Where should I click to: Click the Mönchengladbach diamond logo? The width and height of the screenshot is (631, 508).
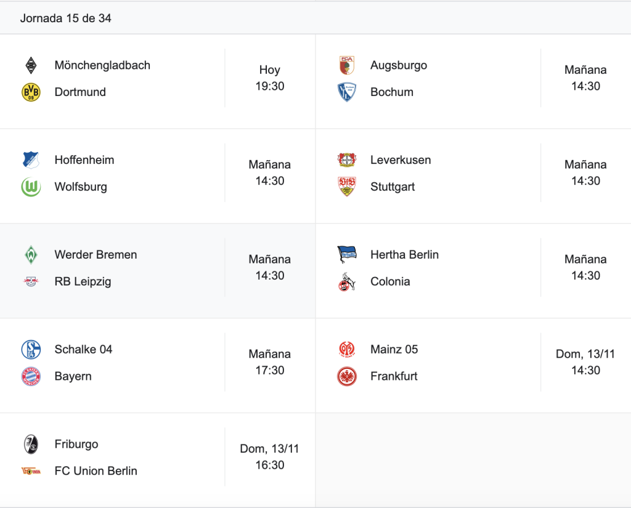(31, 65)
